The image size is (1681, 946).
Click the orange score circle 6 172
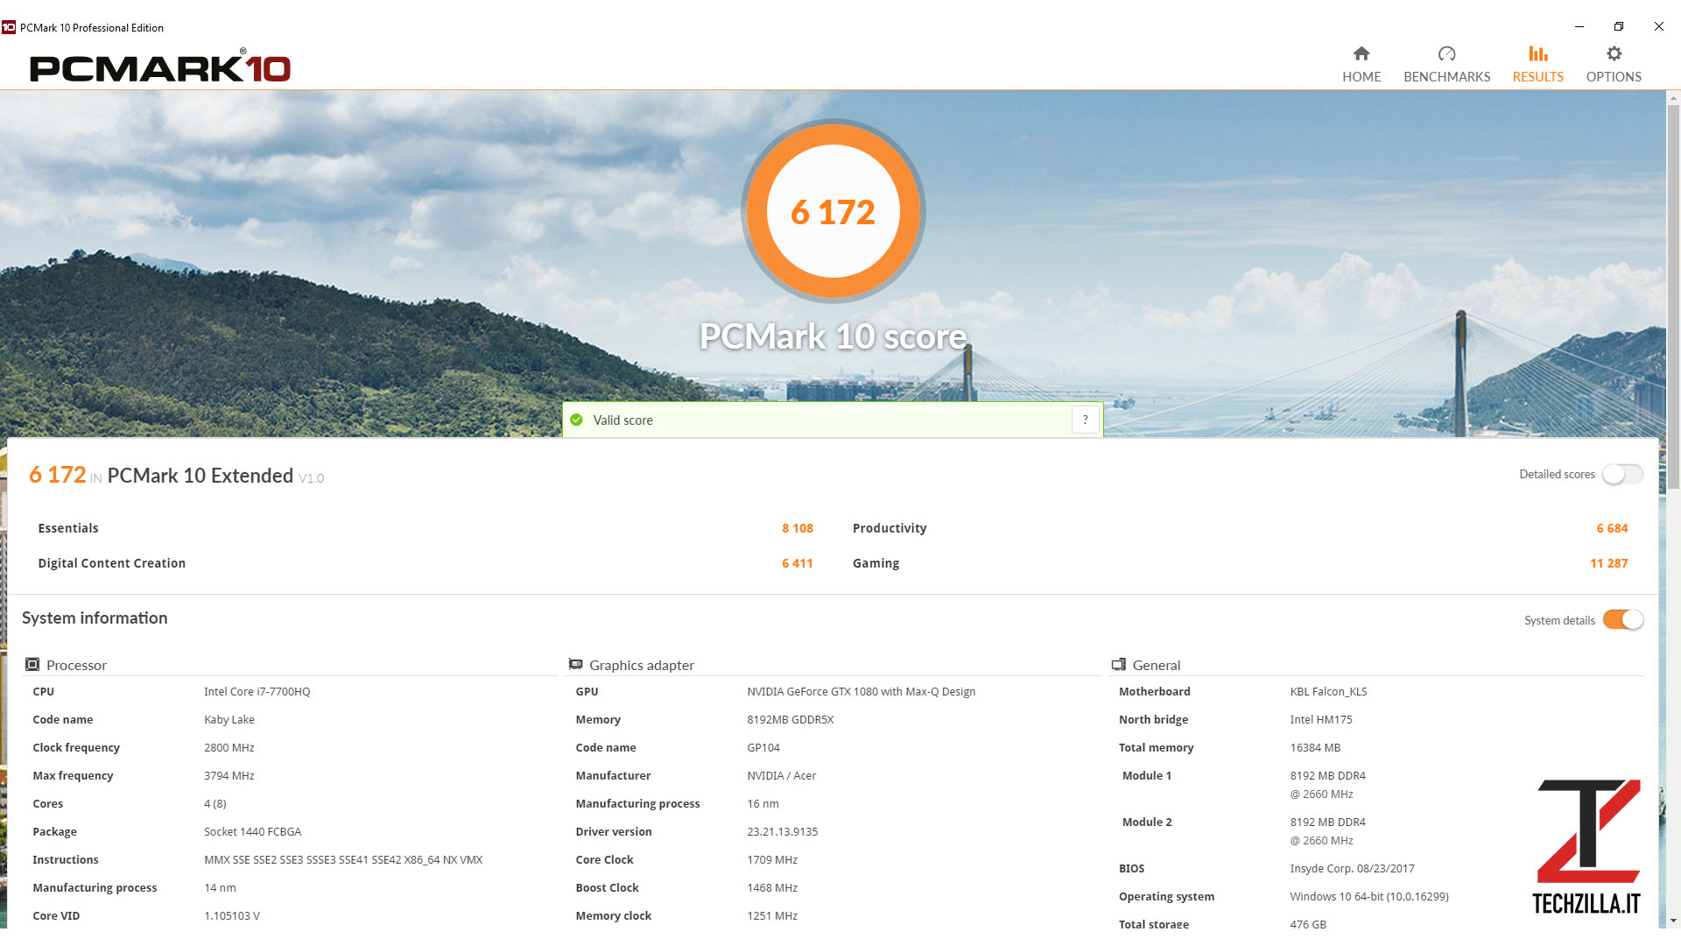833,211
